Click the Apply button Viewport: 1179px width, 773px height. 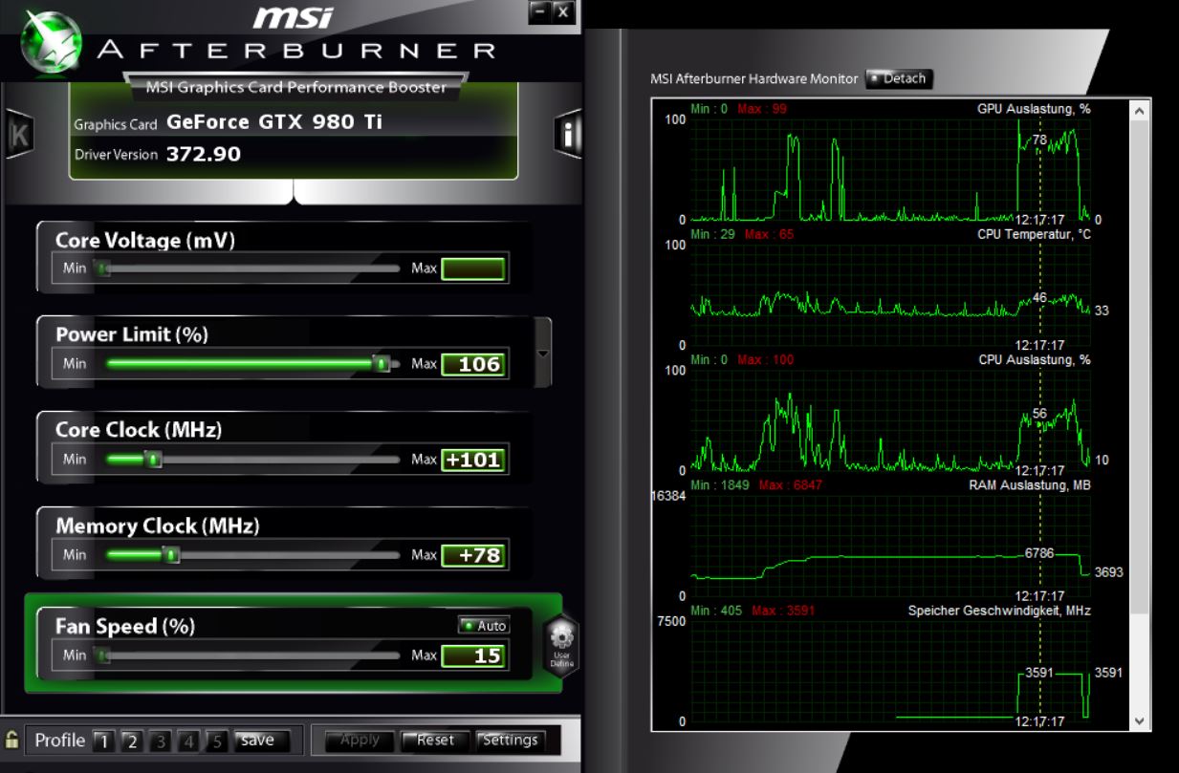pyautogui.click(x=360, y=740)
